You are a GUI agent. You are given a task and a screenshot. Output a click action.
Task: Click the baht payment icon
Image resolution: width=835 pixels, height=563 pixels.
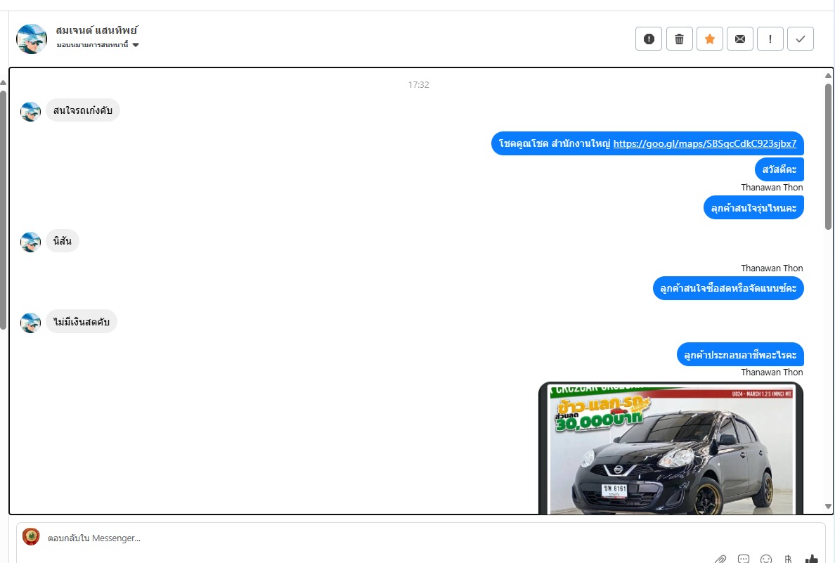[x=788, y=559]
